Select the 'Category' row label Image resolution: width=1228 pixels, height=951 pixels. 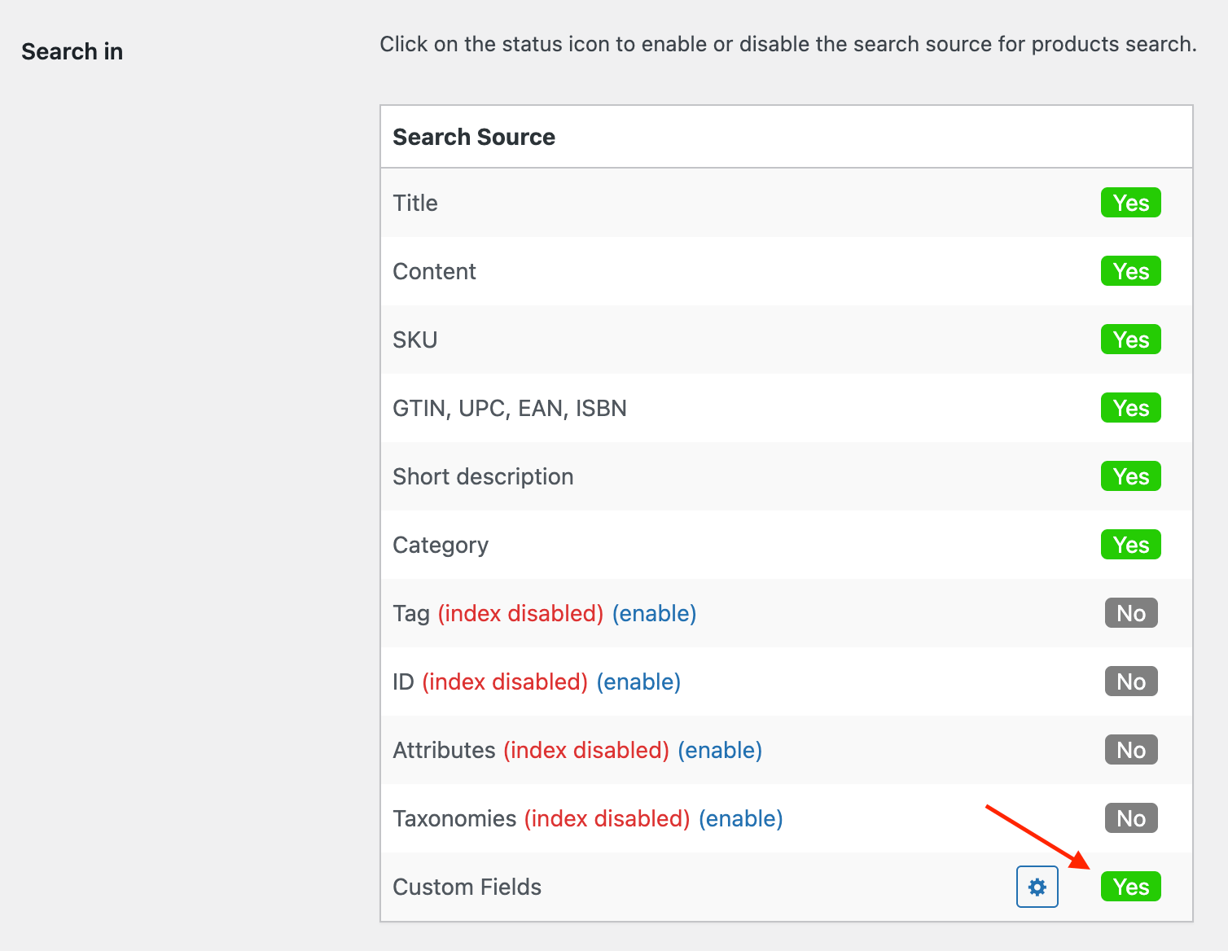tap(441, 545)
